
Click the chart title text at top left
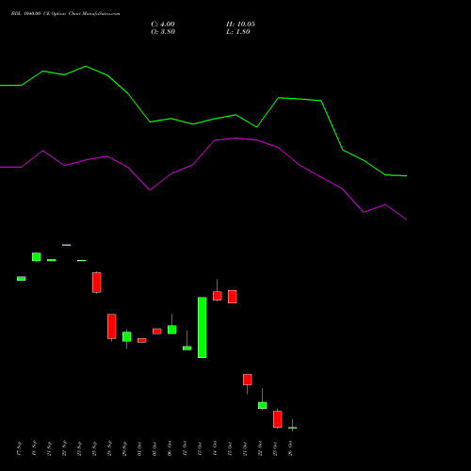(66, 14)
